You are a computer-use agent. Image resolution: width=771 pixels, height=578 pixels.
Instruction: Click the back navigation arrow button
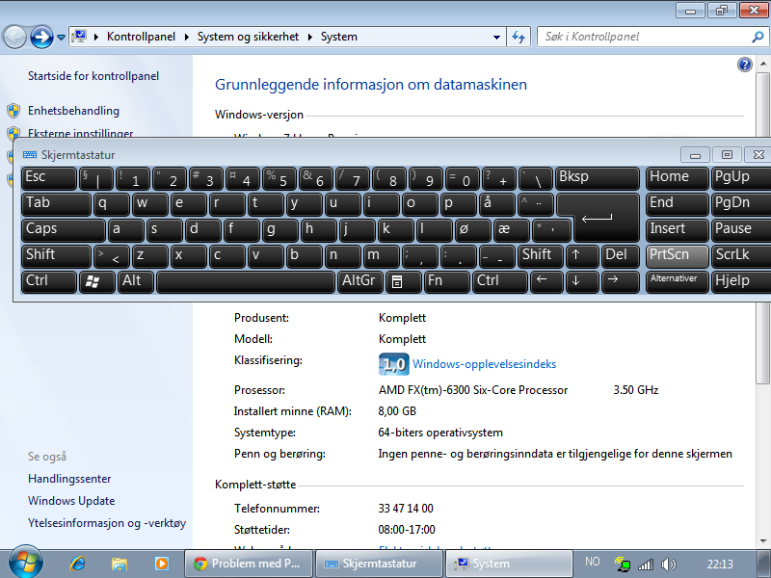point(14,37)
